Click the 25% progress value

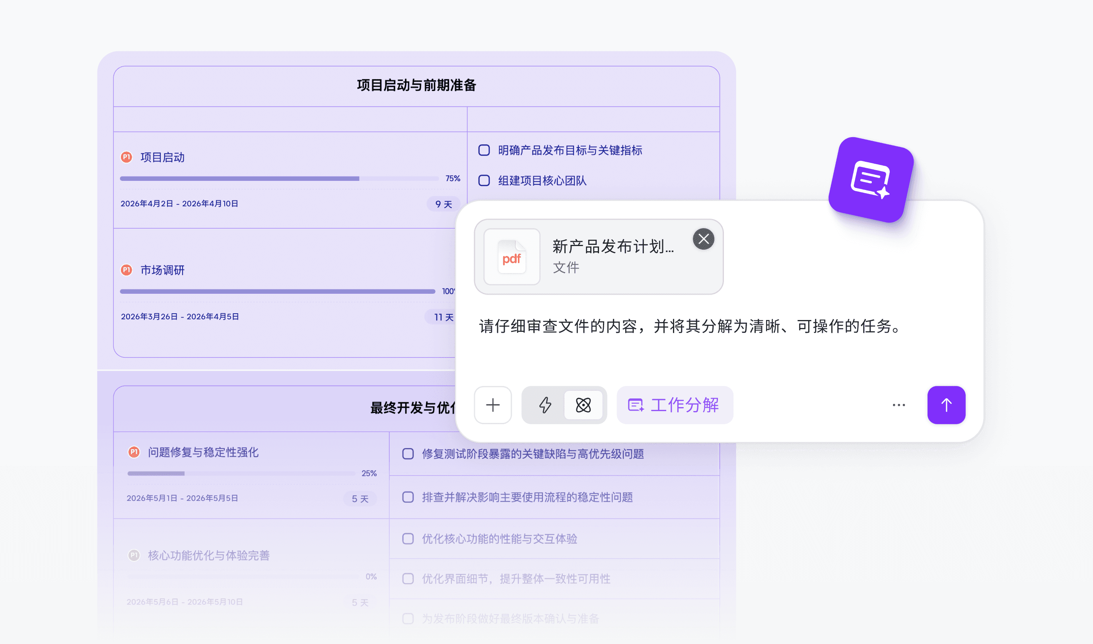(369, 473)
